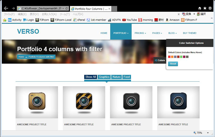
Task: Go forward with the browser forward arrow
Action: point(13,8)
